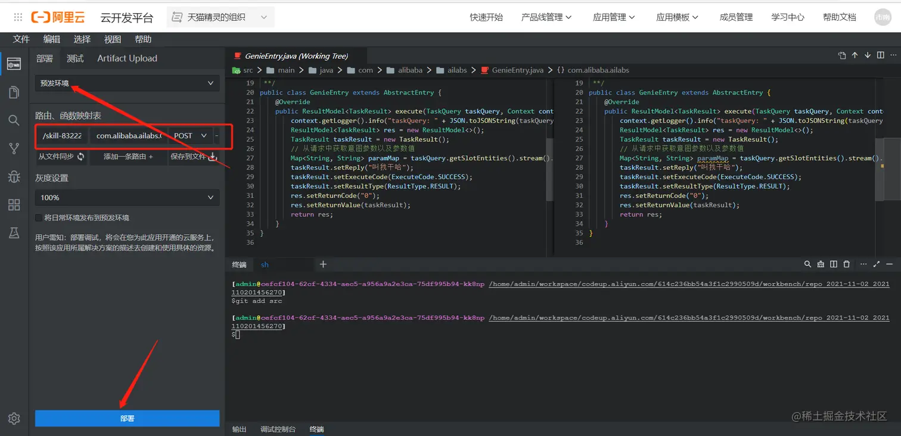This screenshot has width=901, height=436.
Task: Open the test flask sidebar icon
Action: click(x=14, y=233)
